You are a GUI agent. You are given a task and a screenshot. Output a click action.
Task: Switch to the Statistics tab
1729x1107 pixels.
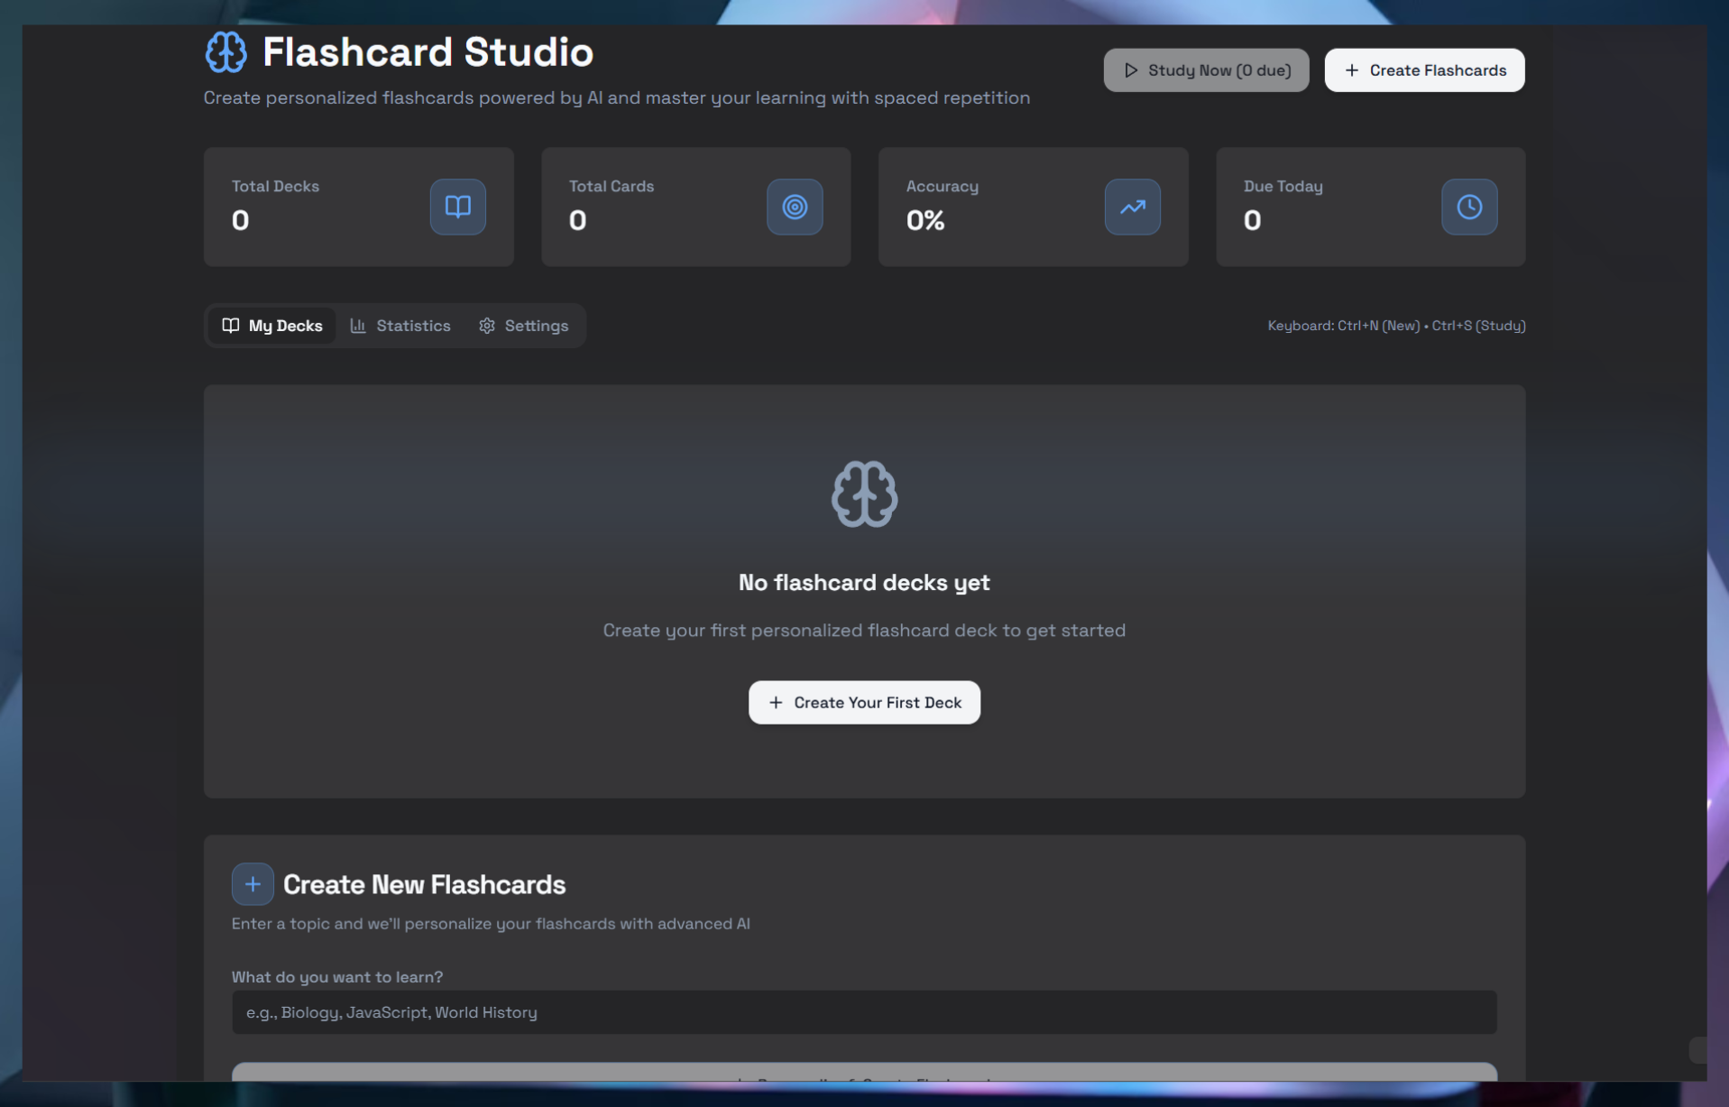[400, 326]
